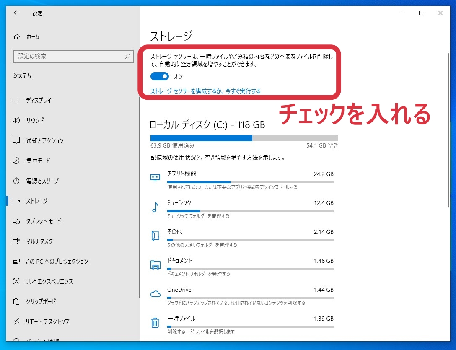The width and height of the screenshot is (456, 350).
Task: Click the 24.2 GB size value
Action: [324, 174]
